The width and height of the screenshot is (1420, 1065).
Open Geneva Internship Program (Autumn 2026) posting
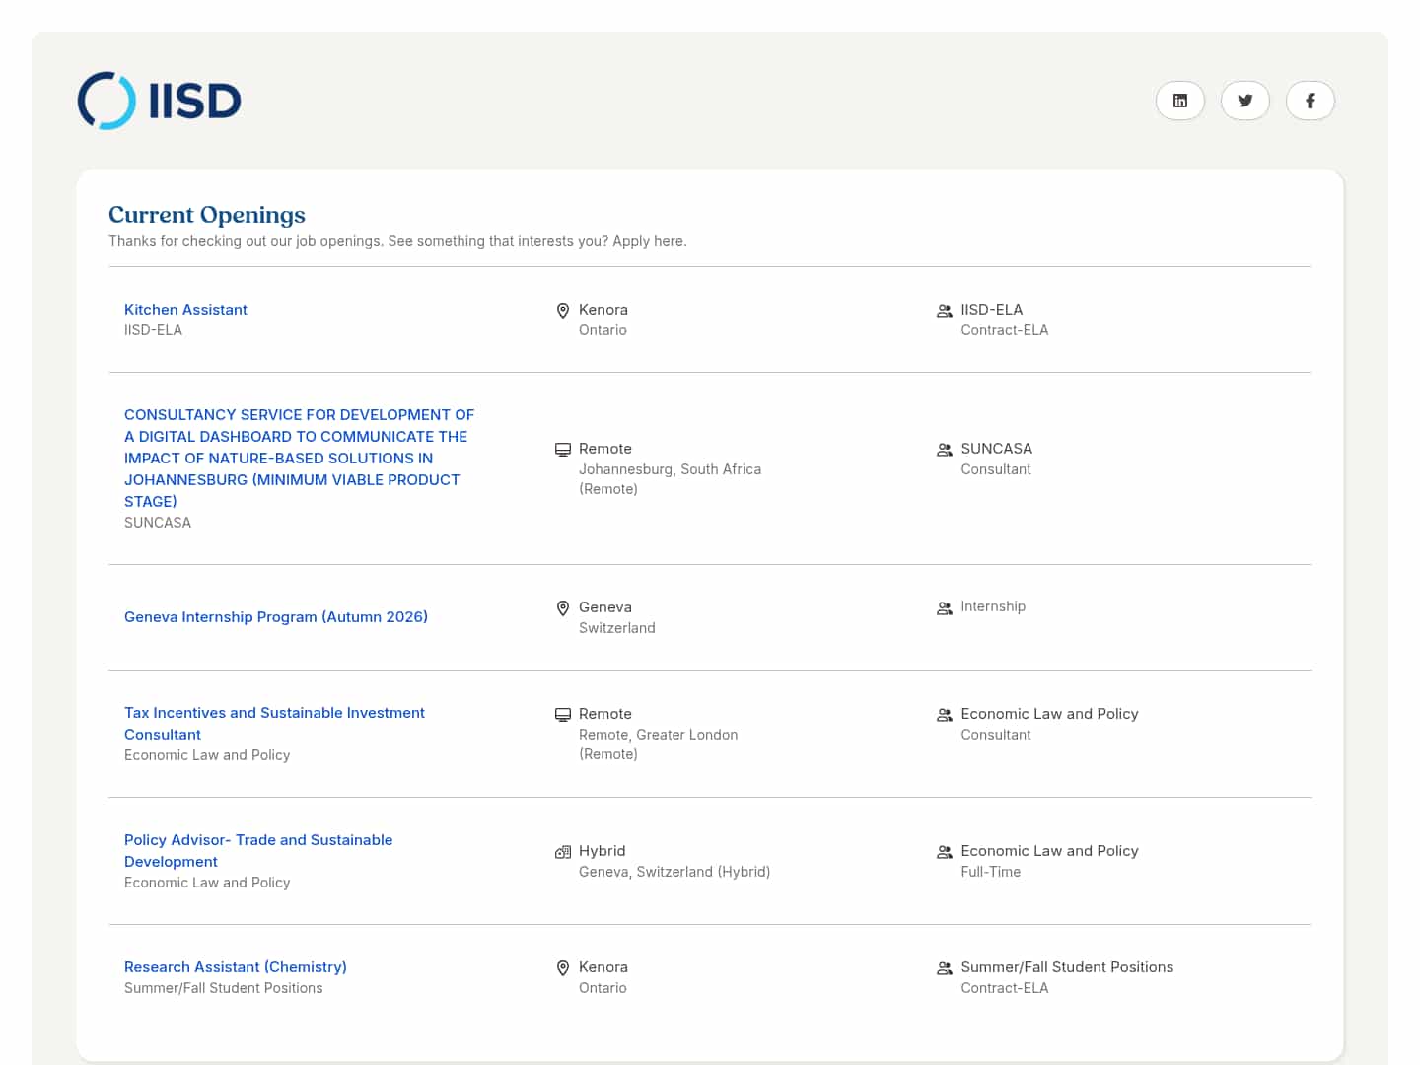(x=276, y=617)
